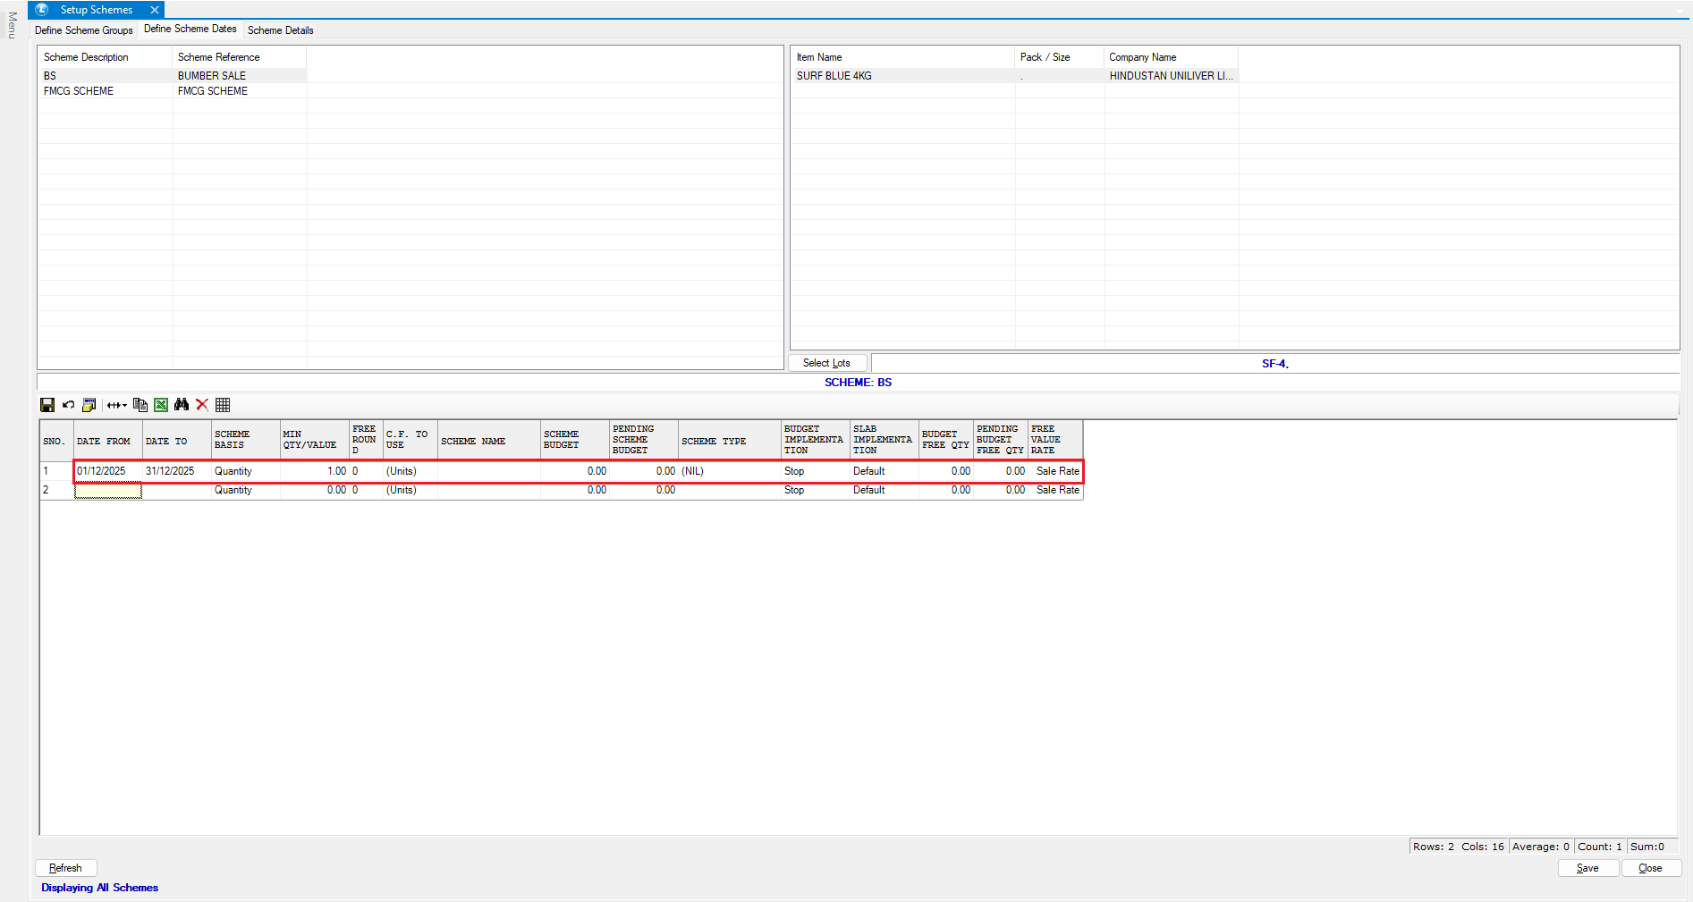This screenshot has width=1693, height=902.
Task: Click the empty Date From cell in row 2
Action: point(107,490)
